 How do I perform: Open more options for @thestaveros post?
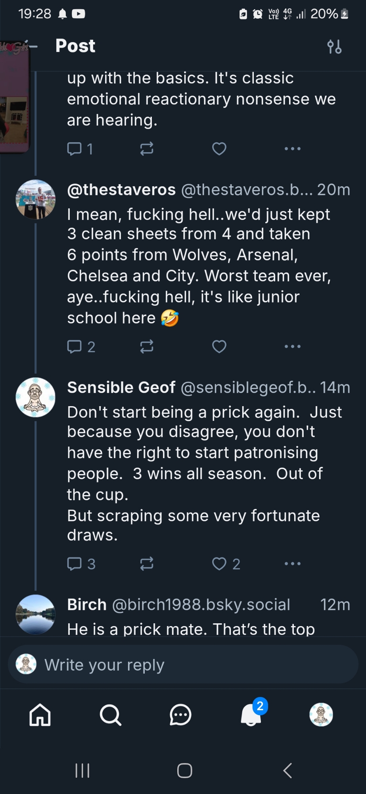293,347
